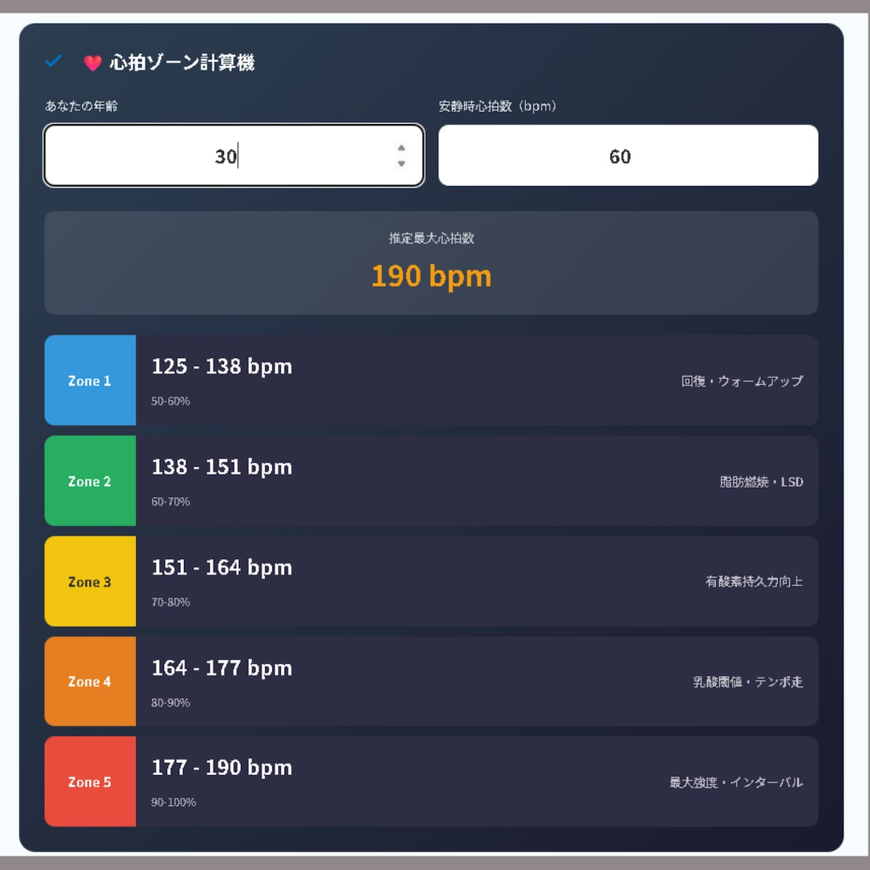
Task: Click the 有酸素持久力向上 description
Action: [754, 581]
